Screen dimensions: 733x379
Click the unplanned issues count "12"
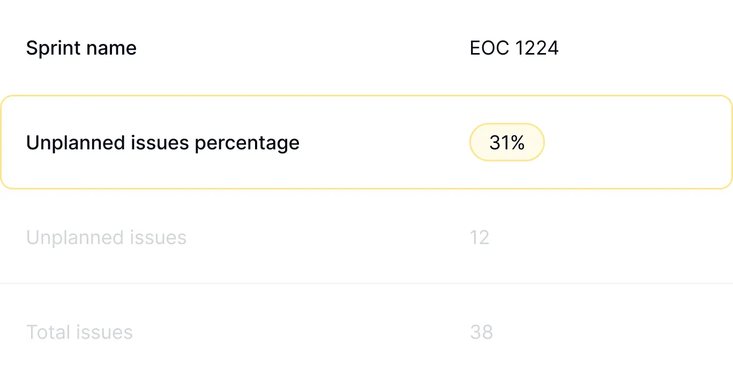[x=480, y=238]
